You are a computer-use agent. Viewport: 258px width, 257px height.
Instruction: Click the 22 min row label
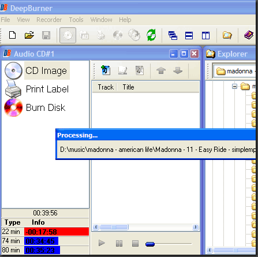click(x=11, y=232)
